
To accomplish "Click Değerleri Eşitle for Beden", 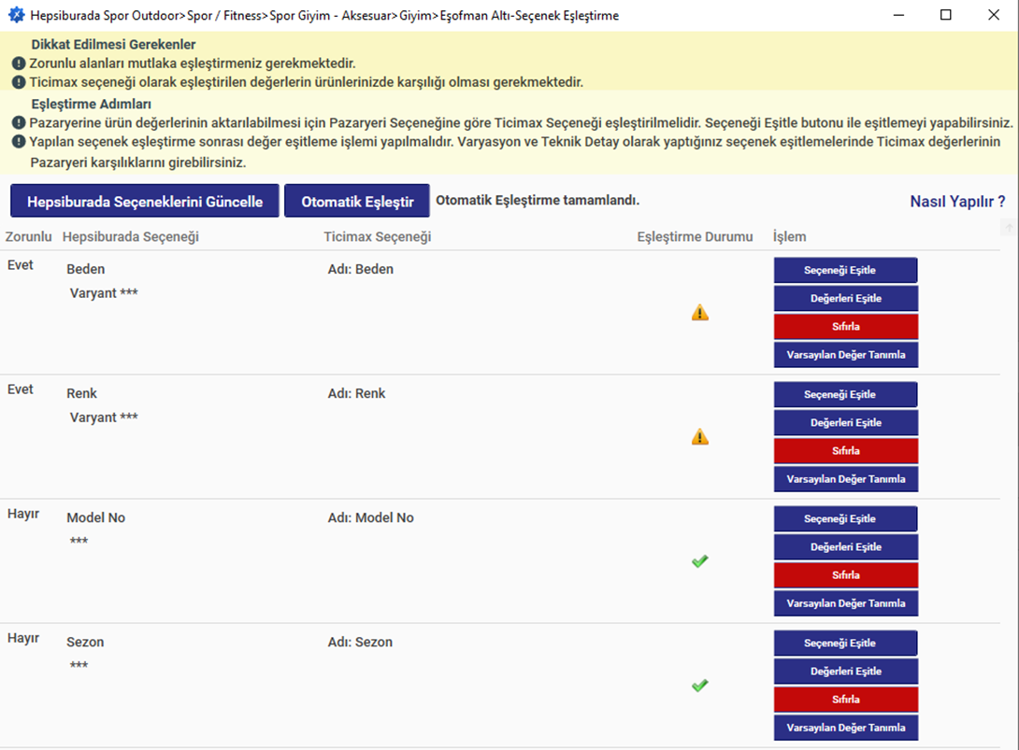I will pyautogui.click(x=845, y=299).
